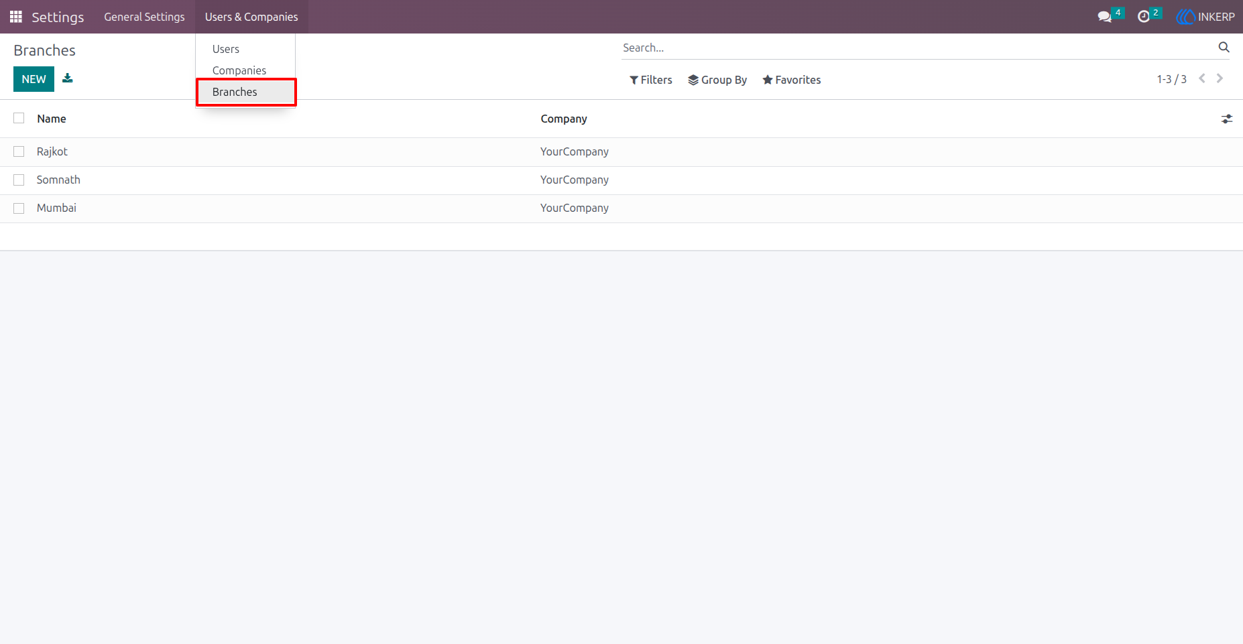Tick the select-all header checkbox
1243x644 pixels.
tap(19, 118)
